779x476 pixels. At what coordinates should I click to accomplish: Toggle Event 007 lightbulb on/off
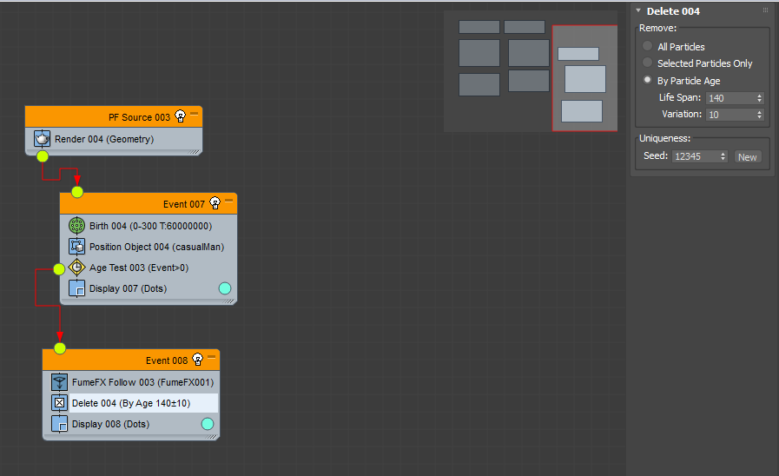pyautogui.click(x=215, y=203)
